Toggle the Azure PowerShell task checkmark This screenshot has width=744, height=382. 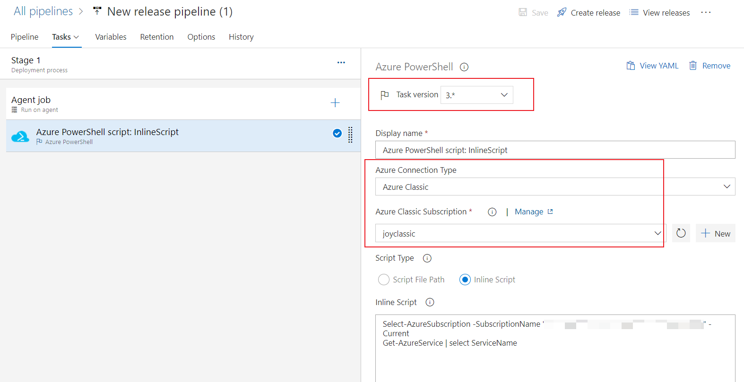coord(337,133)
